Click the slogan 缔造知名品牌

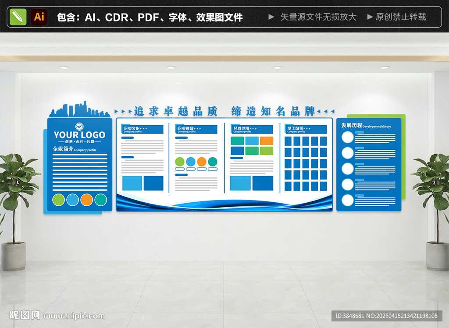[x=273, y=111]
